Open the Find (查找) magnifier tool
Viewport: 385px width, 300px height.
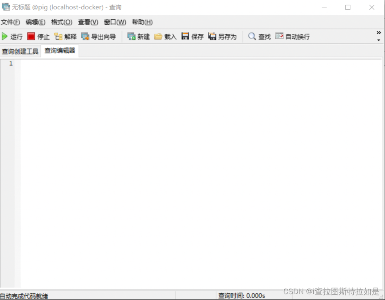(x=252, y=36)
